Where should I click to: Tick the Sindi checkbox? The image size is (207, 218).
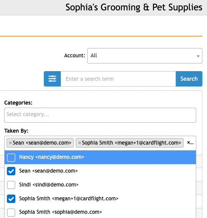pyautogui.click(x=11, y=185)
